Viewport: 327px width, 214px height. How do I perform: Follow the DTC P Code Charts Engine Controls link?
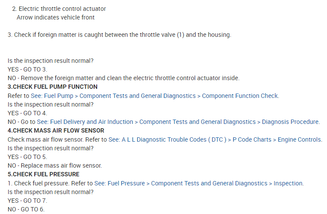point(216,139)
